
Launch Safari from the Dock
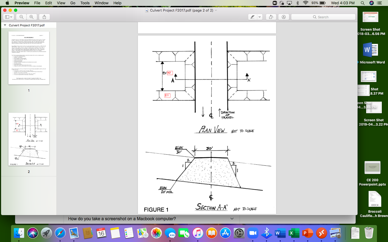60,233
